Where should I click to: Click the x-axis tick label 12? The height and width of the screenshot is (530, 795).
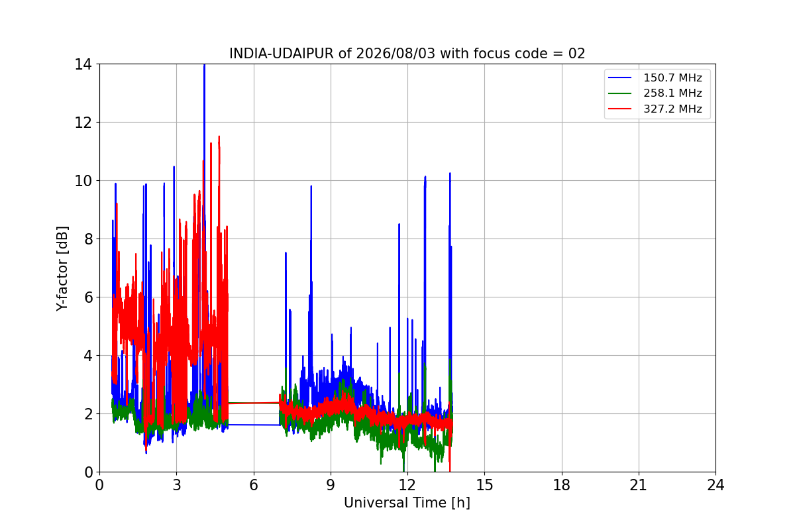(x=407, y=485)
